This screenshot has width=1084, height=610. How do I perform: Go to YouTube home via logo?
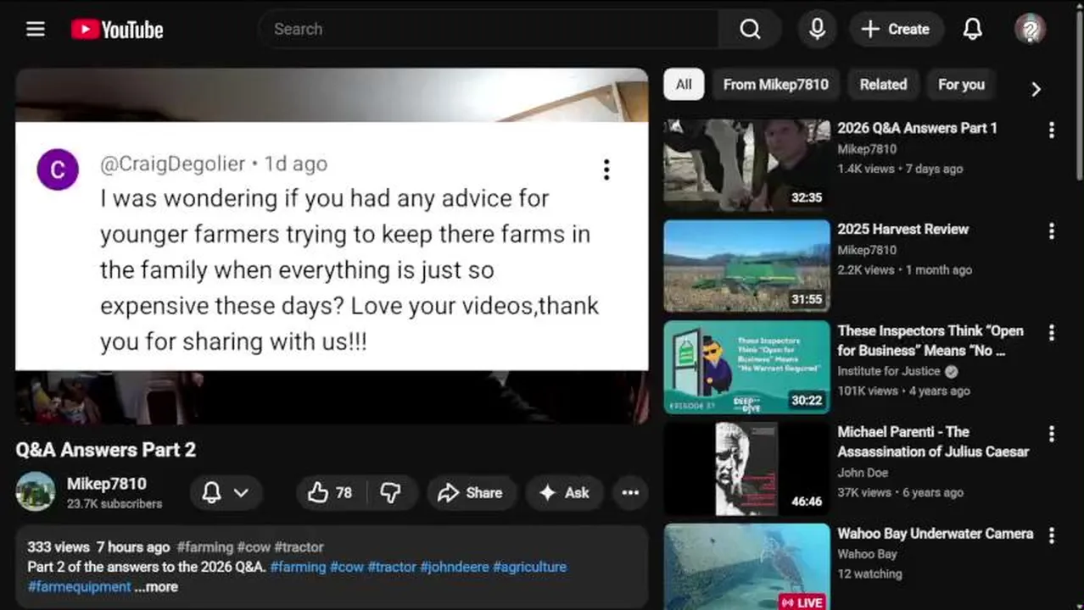pos(117,30)
